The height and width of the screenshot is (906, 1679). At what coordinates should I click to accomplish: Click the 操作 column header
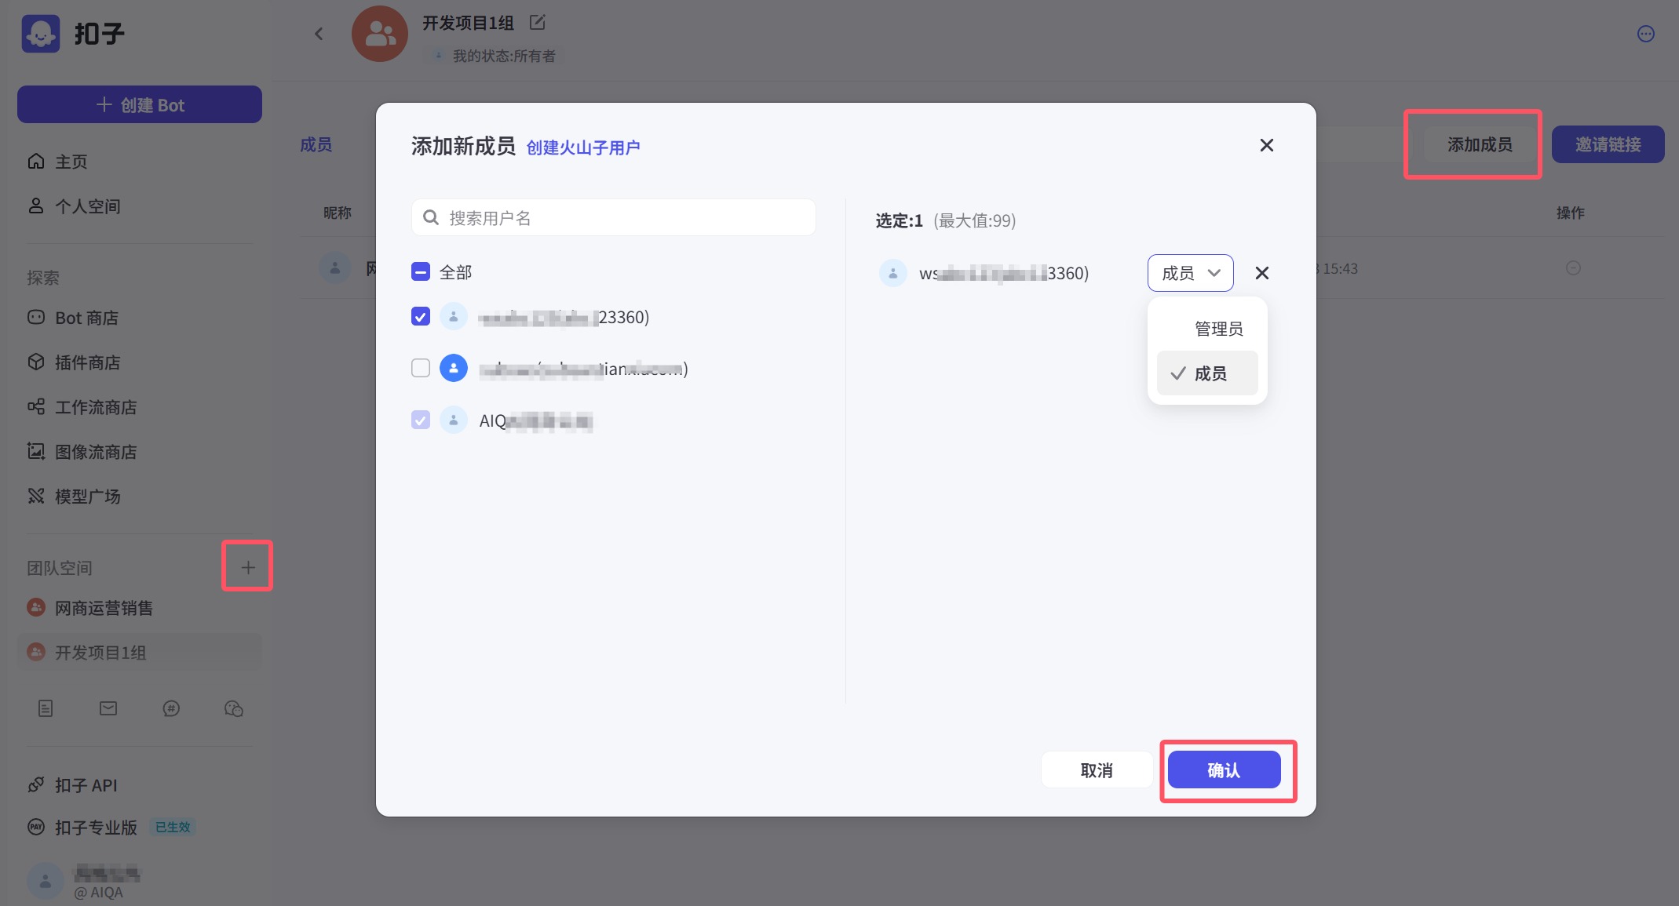pyautogui.click(x=1571, y=213)
